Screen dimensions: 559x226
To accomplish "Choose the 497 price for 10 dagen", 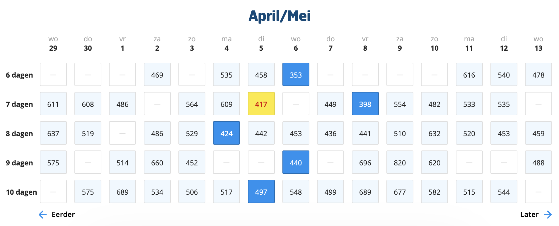I will [261, 192].
